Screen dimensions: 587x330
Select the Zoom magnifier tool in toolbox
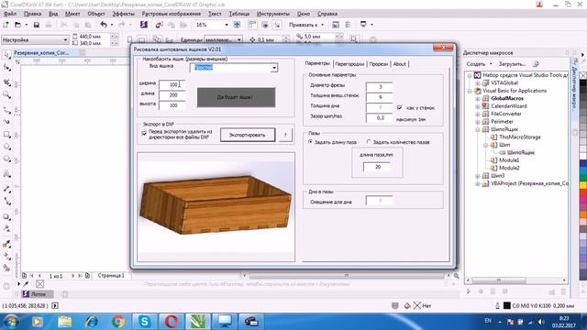(6, 95)
